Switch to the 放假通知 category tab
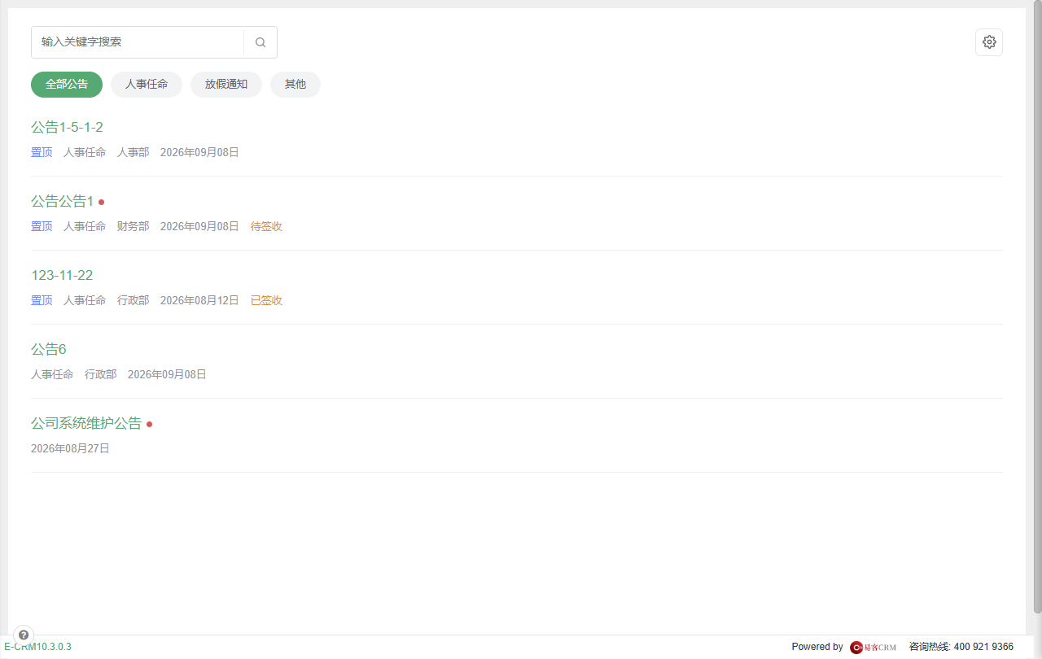Image resolution: width=1042 pixels, height=659 pixels. 226,85
